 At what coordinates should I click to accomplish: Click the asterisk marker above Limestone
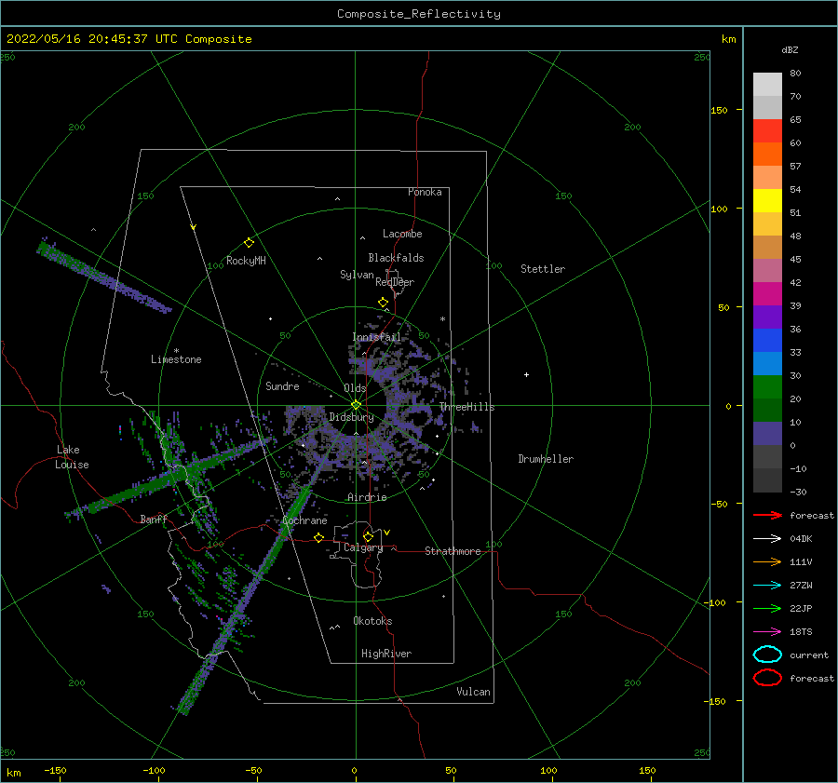[x=176, y=351]
